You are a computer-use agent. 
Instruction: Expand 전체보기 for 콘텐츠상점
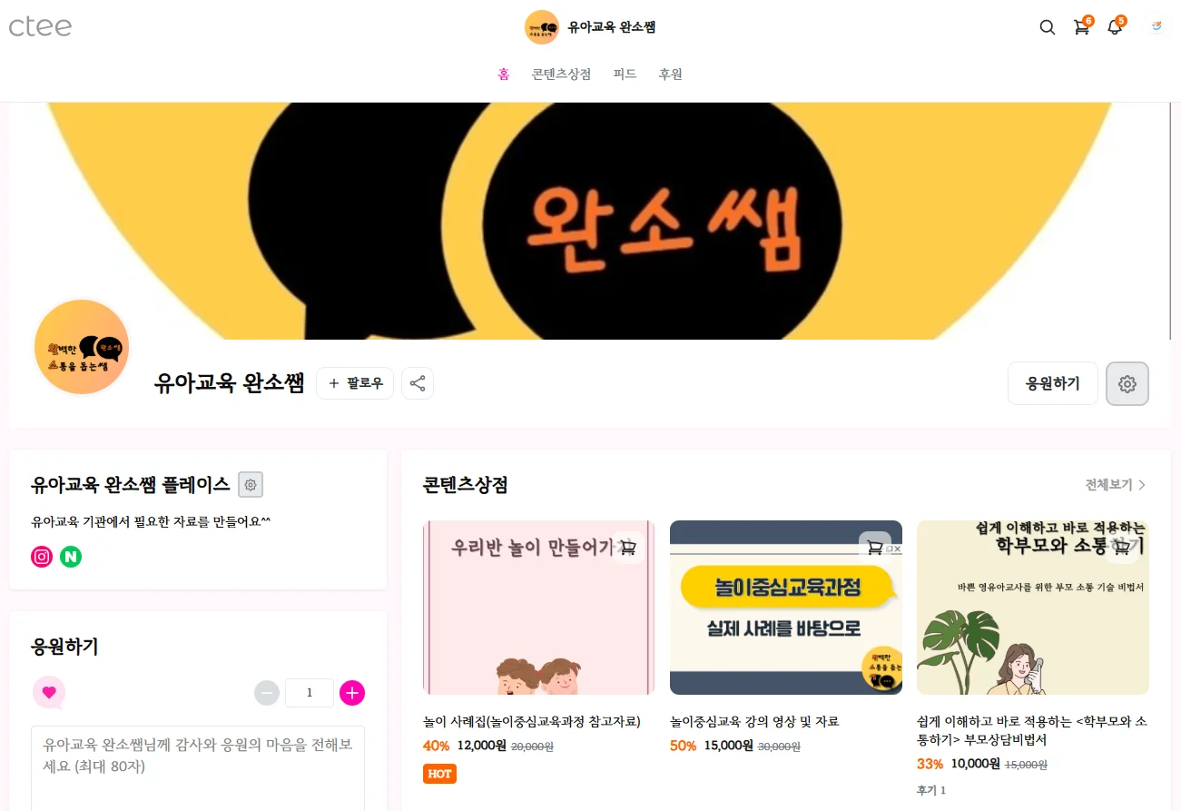tap(1116, 485)
